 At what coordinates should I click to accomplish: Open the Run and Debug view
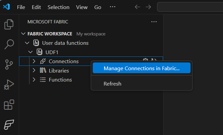[x=9, y=84]
